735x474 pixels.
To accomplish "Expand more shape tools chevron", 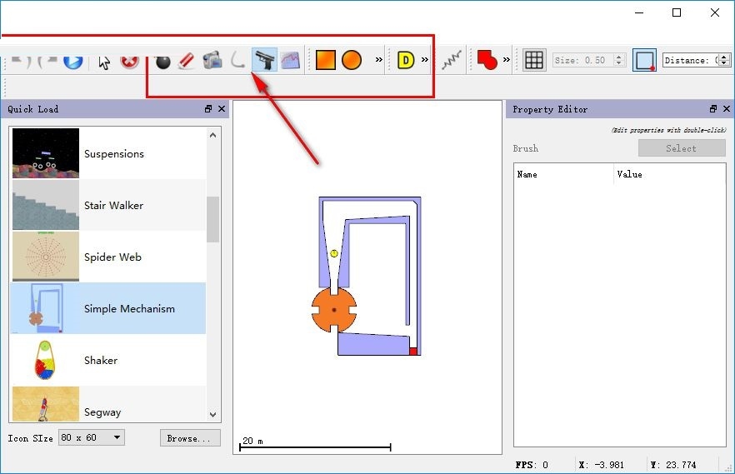I will click(x=378, y=60).
